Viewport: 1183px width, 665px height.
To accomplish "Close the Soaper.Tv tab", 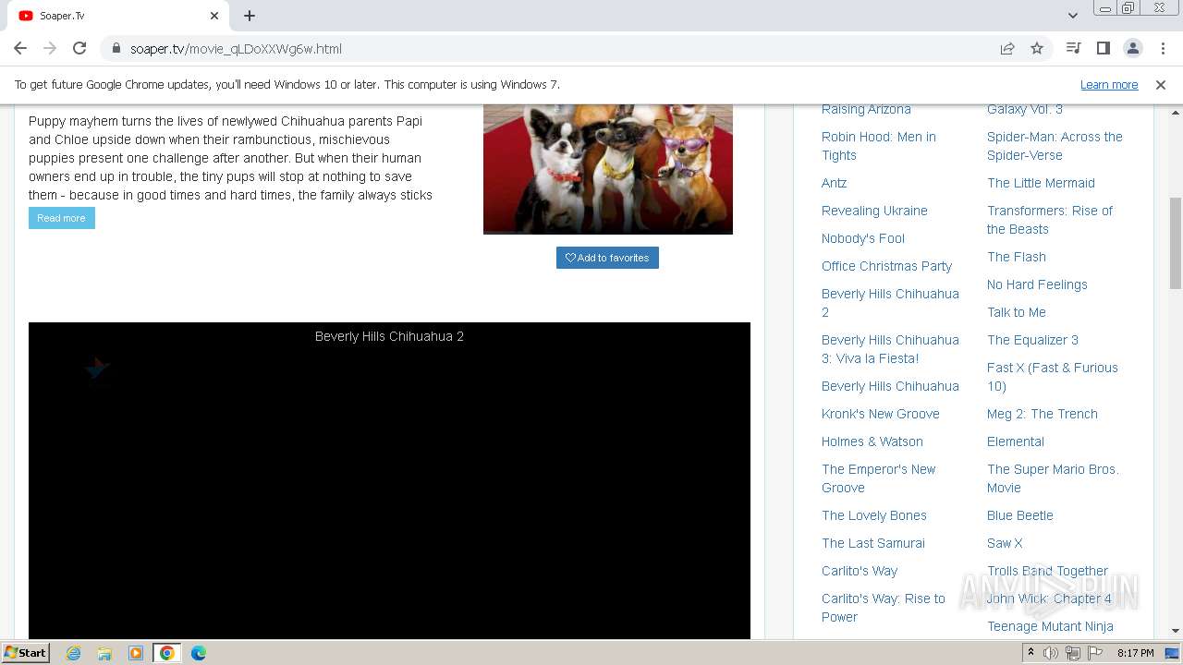I will [x=214, y=16].
